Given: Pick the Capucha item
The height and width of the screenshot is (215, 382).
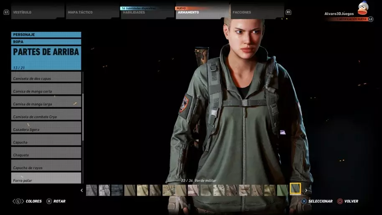Looking at the screenshot, I should pos(46,140).
